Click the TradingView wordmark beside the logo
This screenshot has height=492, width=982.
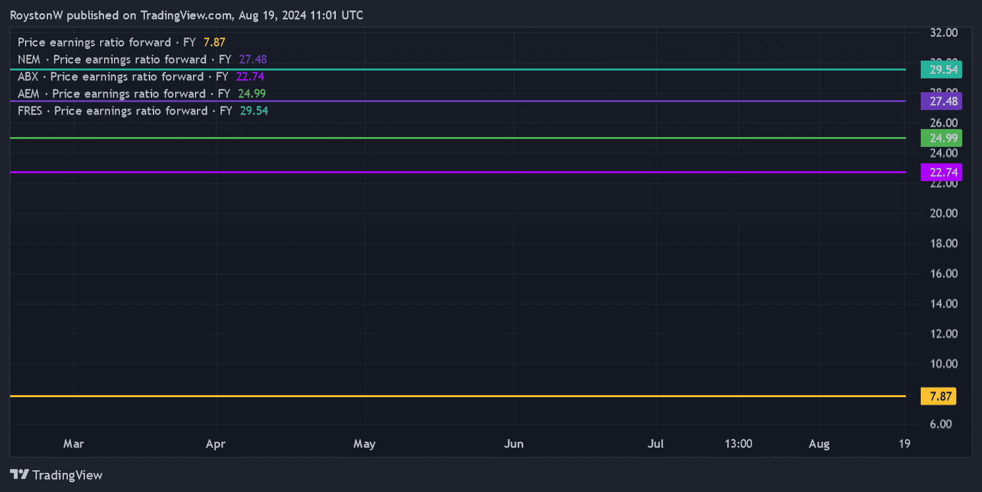tap(67, 475)
